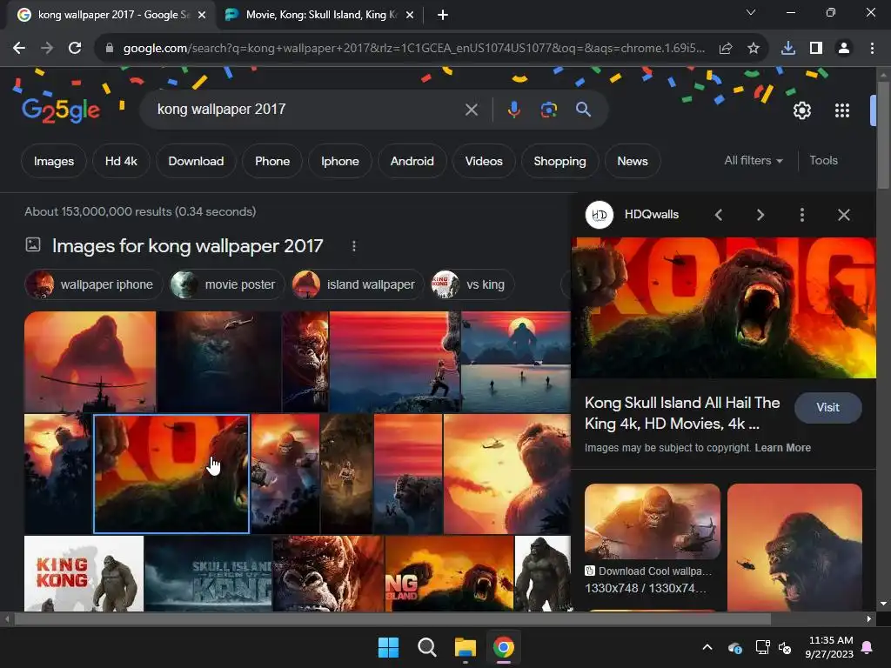891x668 pixels.
Task: Share this page via address bar icon
Action: click(726, 49)
